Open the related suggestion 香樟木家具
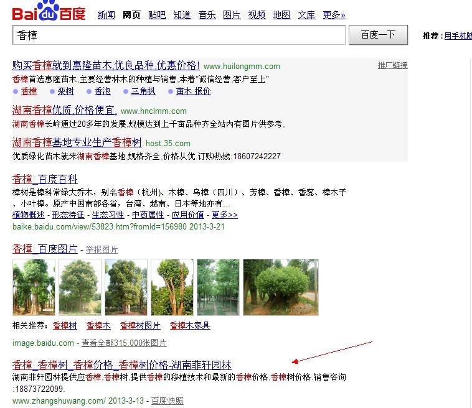This screenshot has height=408, width=472. (190, 325)
